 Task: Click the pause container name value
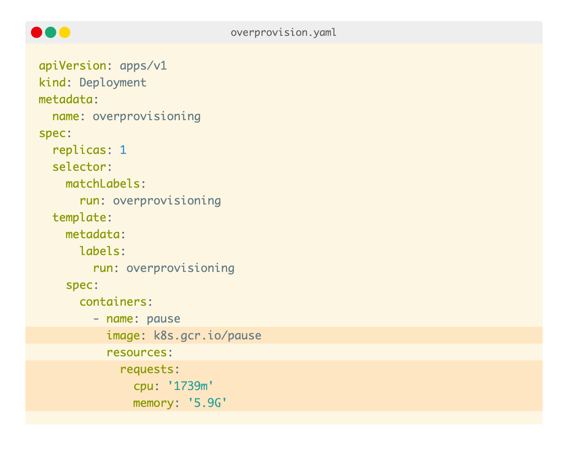(163, 319)
